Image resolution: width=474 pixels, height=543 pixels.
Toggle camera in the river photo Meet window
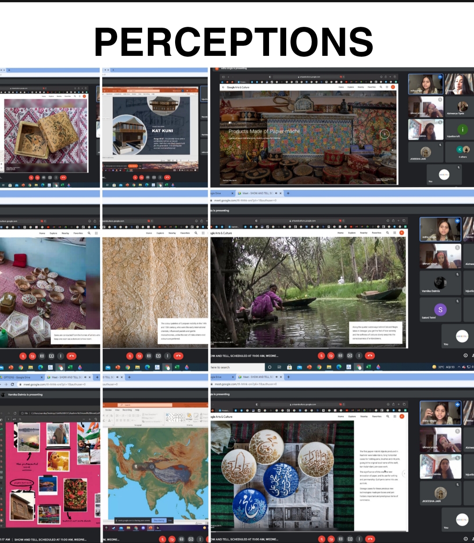(x=331, y=355)
